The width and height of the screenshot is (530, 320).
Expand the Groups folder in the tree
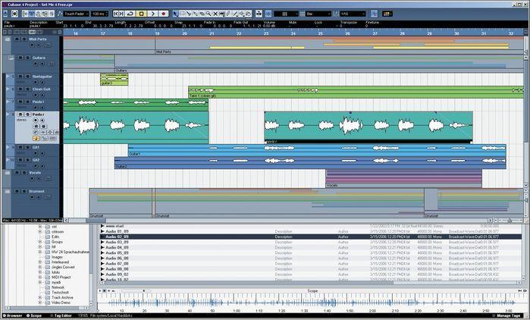click(x=40, y=242)
